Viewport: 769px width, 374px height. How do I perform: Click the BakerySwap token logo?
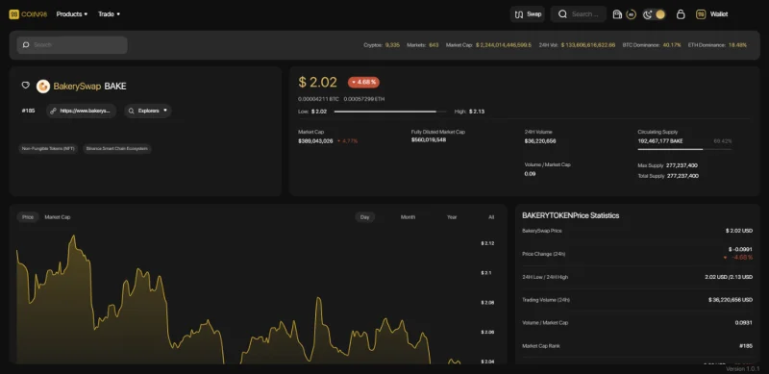pyautogui.click(x=43, y=87)
